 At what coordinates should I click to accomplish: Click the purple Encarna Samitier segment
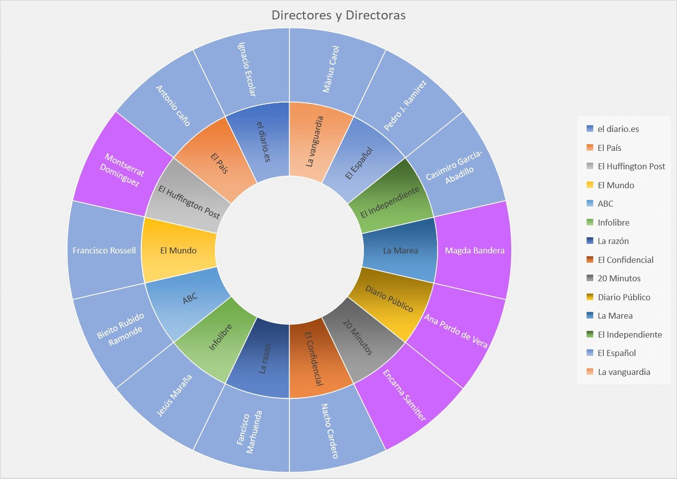click(x=406, y=396)
